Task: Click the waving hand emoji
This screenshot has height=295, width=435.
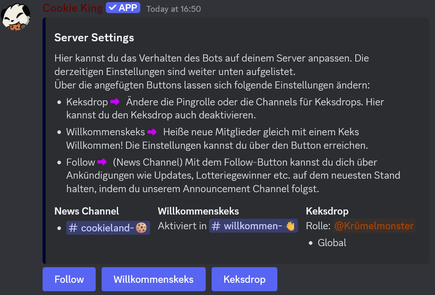Action: pyautogui.click(x=290, y=226)
